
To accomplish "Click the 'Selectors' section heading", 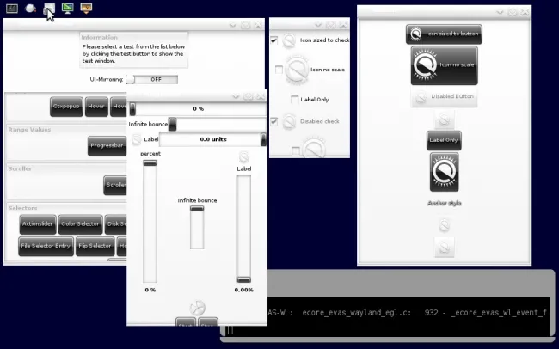I will pyautogui.click(x=22, y=208).
